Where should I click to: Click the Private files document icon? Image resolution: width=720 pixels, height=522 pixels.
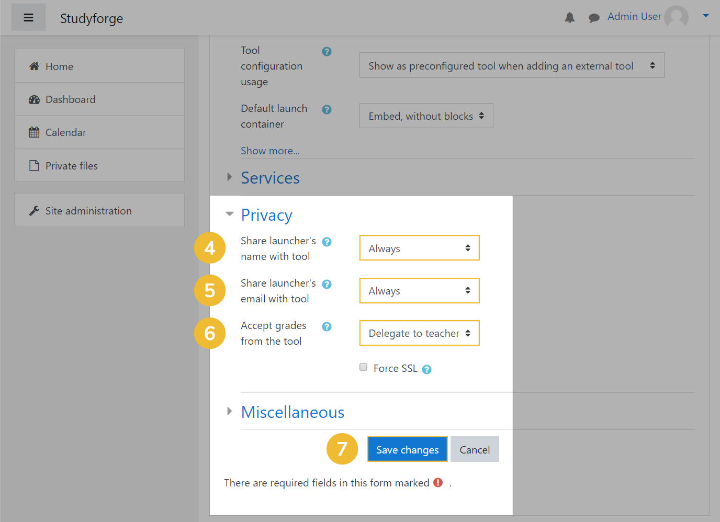point(34,166)
